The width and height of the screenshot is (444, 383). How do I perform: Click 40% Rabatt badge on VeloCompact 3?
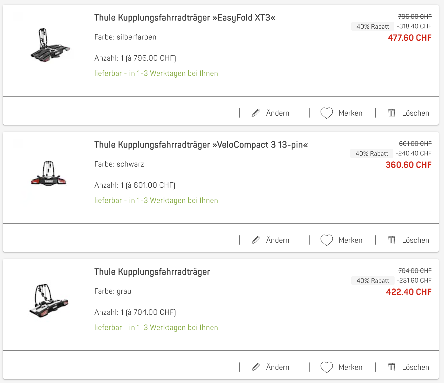point(371,154)
